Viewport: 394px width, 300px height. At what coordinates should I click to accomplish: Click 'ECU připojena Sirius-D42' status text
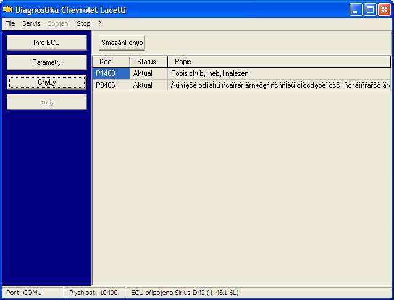coord(185,293)
